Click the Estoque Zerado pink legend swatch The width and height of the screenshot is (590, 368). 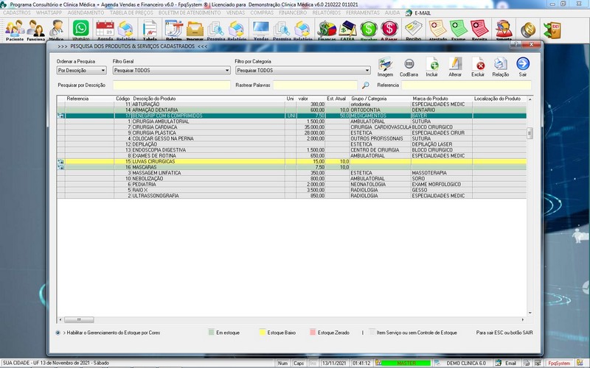pos(312,333)
